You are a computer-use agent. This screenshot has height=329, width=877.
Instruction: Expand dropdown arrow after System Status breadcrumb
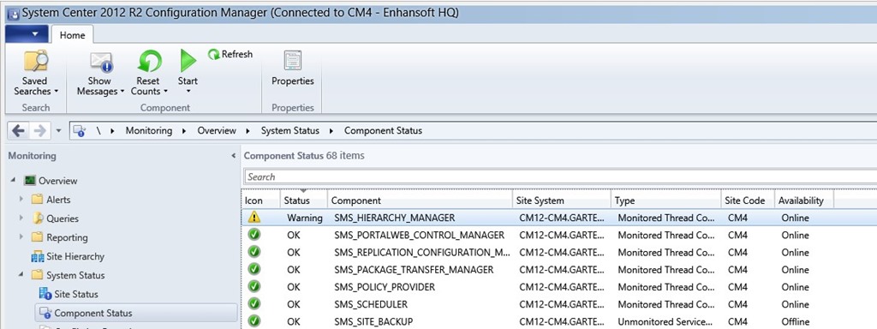click(331, 131)
